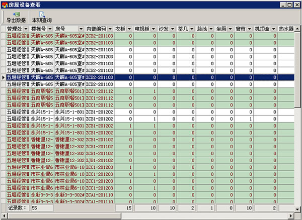Image resolution: width=302 pixels, height=220 pixels.
Task: Open the 楼栋号 column filter dropdown
Action: click(49, 29)
